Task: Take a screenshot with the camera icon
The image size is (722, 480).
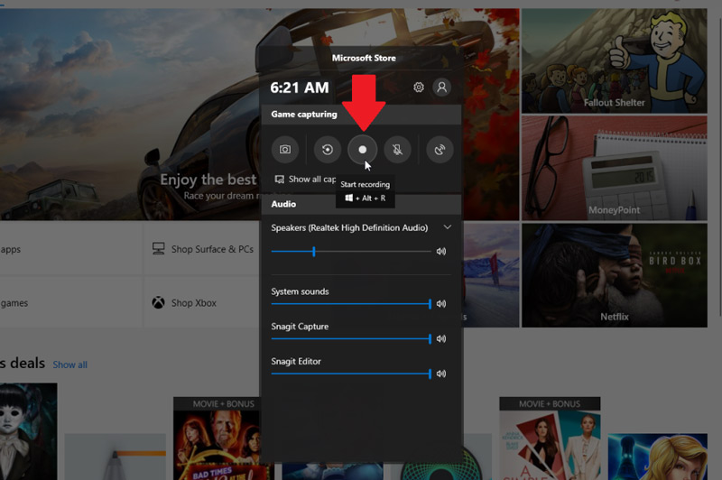Action: [x=285, y=150]
